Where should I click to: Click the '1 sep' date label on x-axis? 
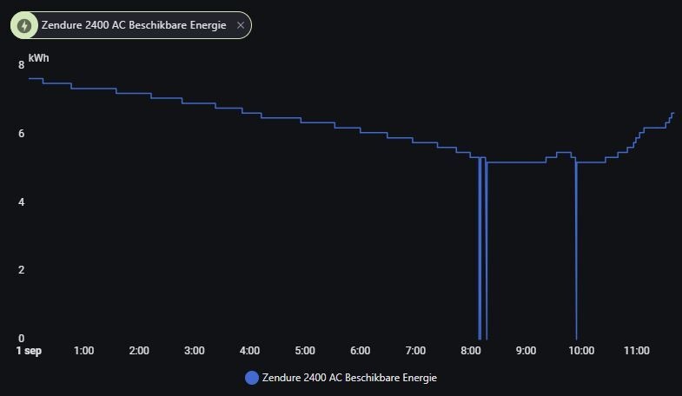[29, 351]
